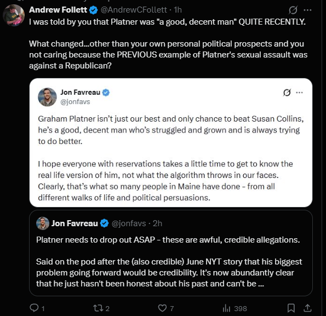This screenshot has height=316, width=326.
Task: Open Grok icon in Jon Favreau screenshot
Action: coord(287,93)
